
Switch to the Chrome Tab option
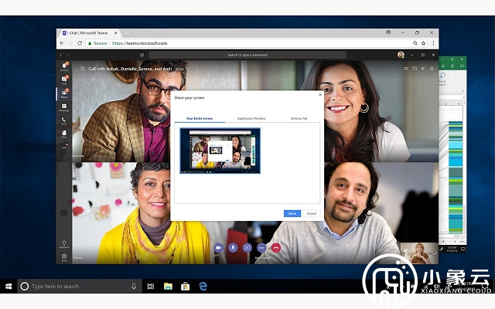point(299,118)
